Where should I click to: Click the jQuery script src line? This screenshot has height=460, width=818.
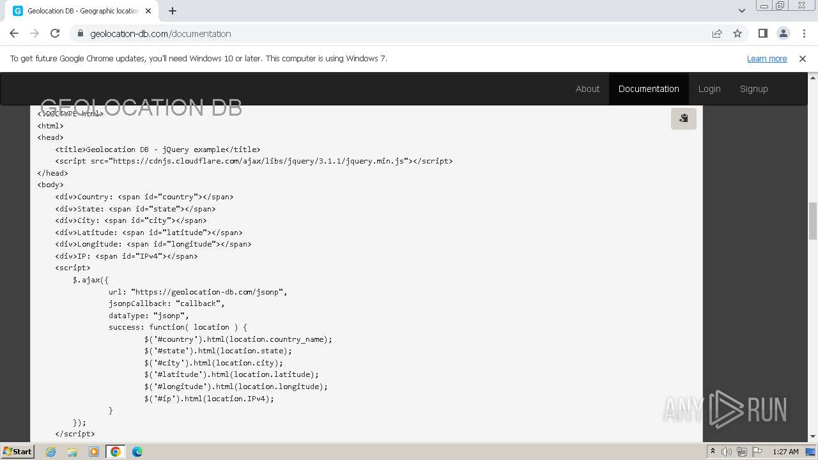click(x=254, y=161)
